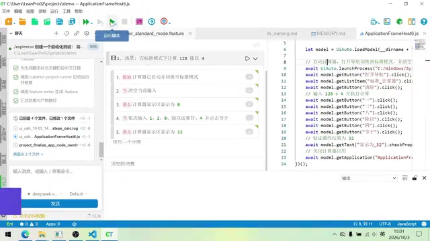Click the save all icon
The image size is (430, 241).
point(72,21)
